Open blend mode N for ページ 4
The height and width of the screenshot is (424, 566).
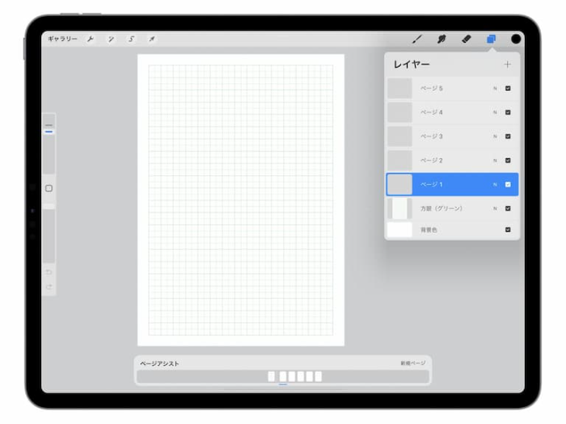coord(495,112)
